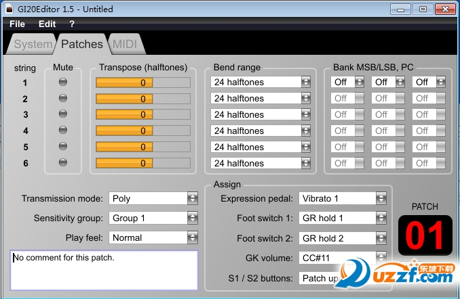460x299 pixels.
Task: Switch to the MIDI tab
Action: tap(126, 44)
